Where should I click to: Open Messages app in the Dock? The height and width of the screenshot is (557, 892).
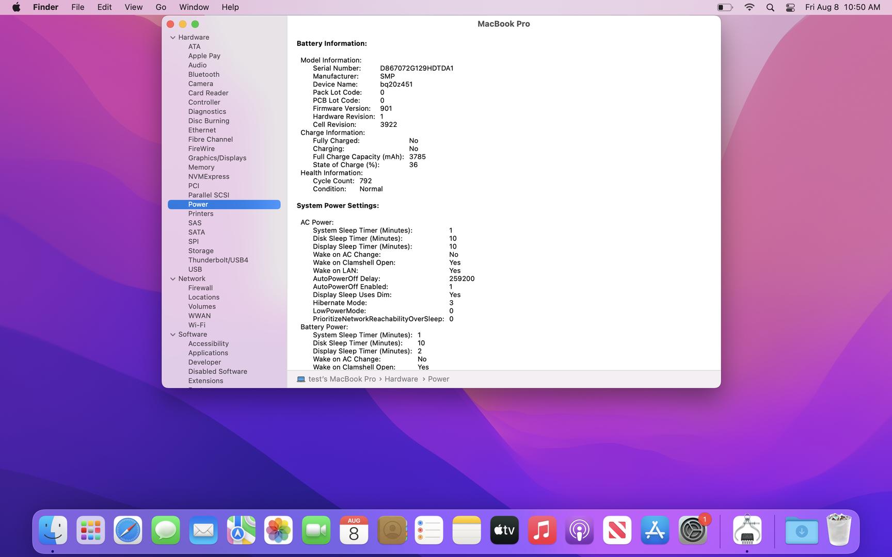[x=166, y=530]
